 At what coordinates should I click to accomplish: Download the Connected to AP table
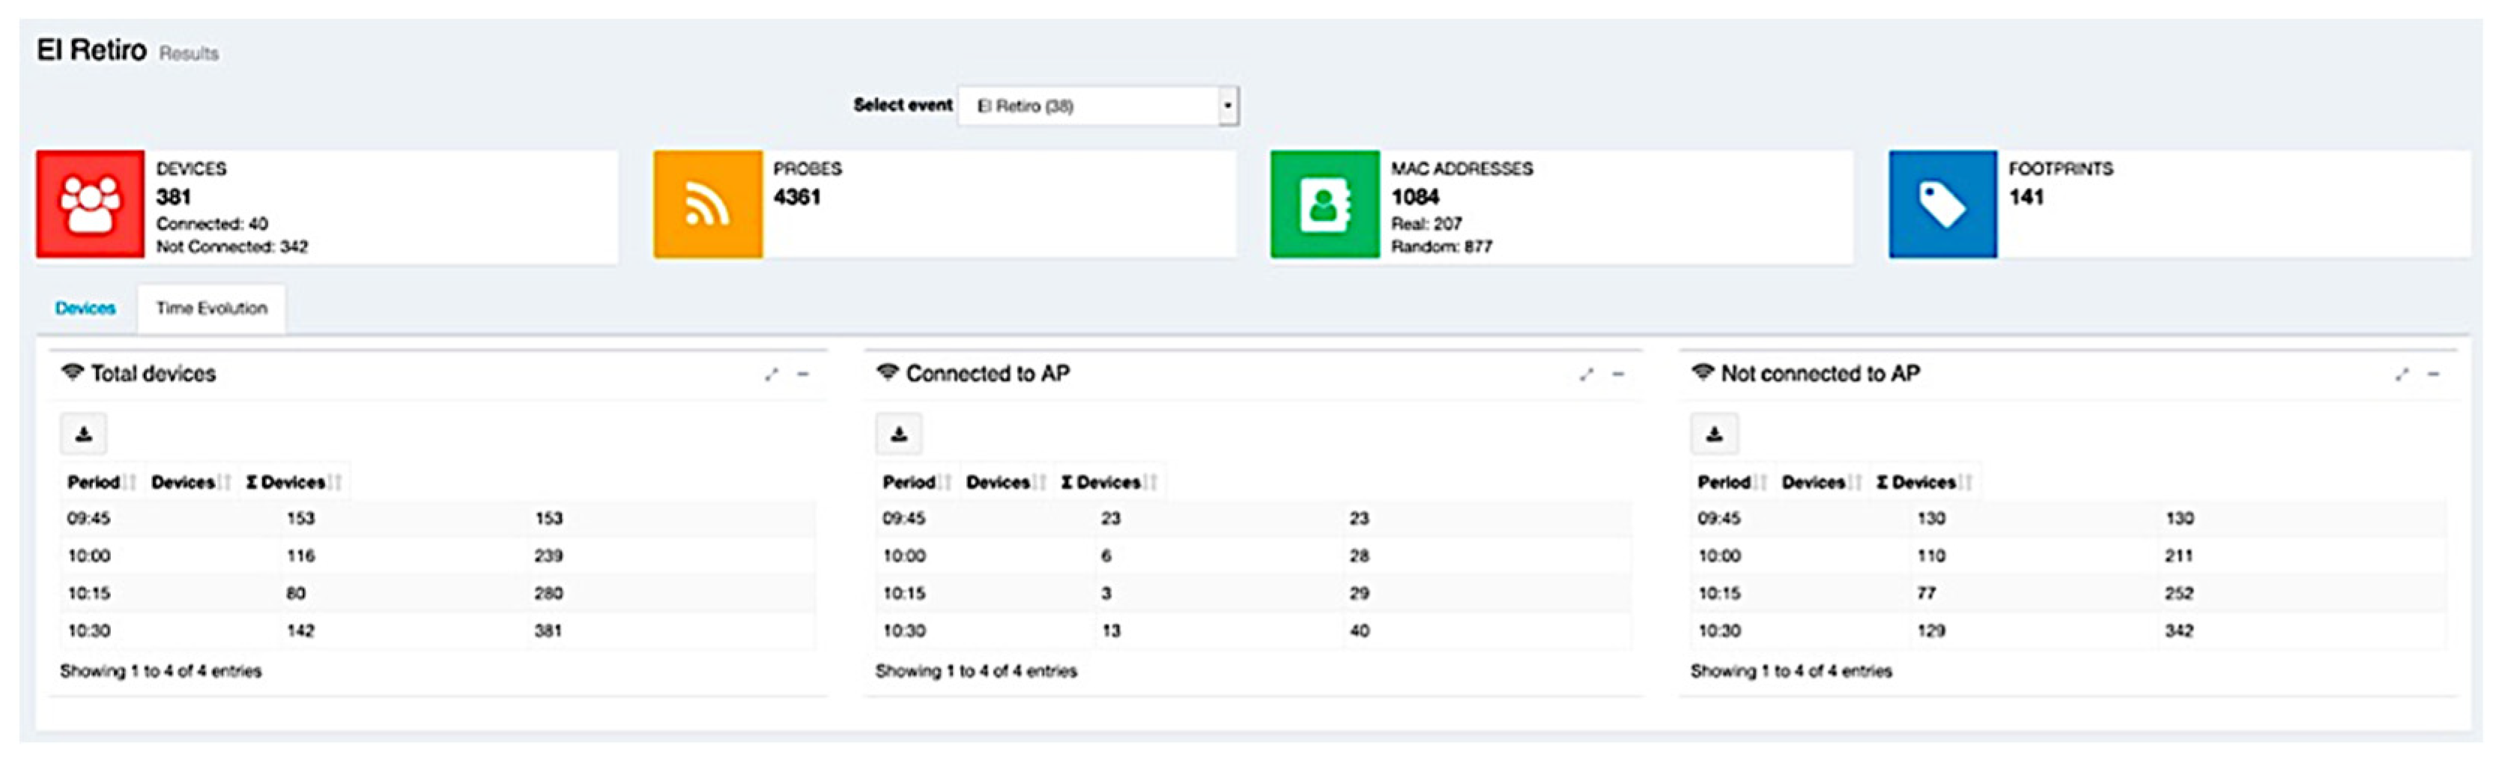pos(898,434)
